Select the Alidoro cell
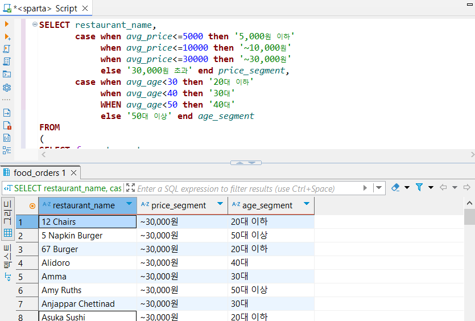This screenshot has height=321, width=475. pyautogui.click(x=88, y=263)
